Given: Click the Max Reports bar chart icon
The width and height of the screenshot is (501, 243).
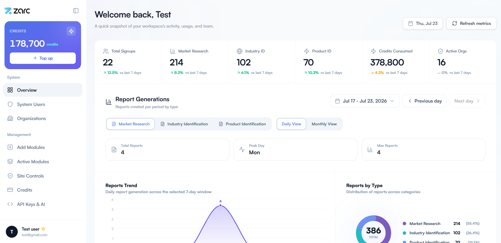Looking at the screenshot, I should tap(370, 149).
